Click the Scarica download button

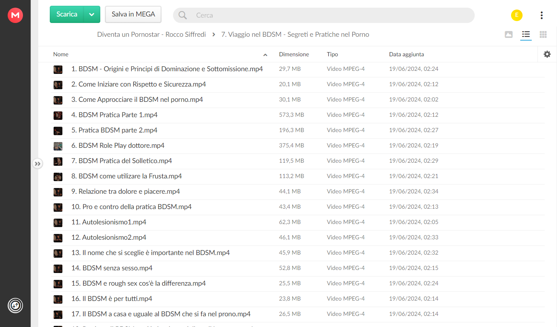click(67, 15)
